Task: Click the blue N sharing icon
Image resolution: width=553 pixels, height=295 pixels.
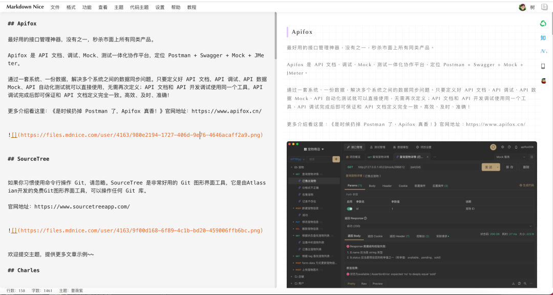Action: click(543, 51)
